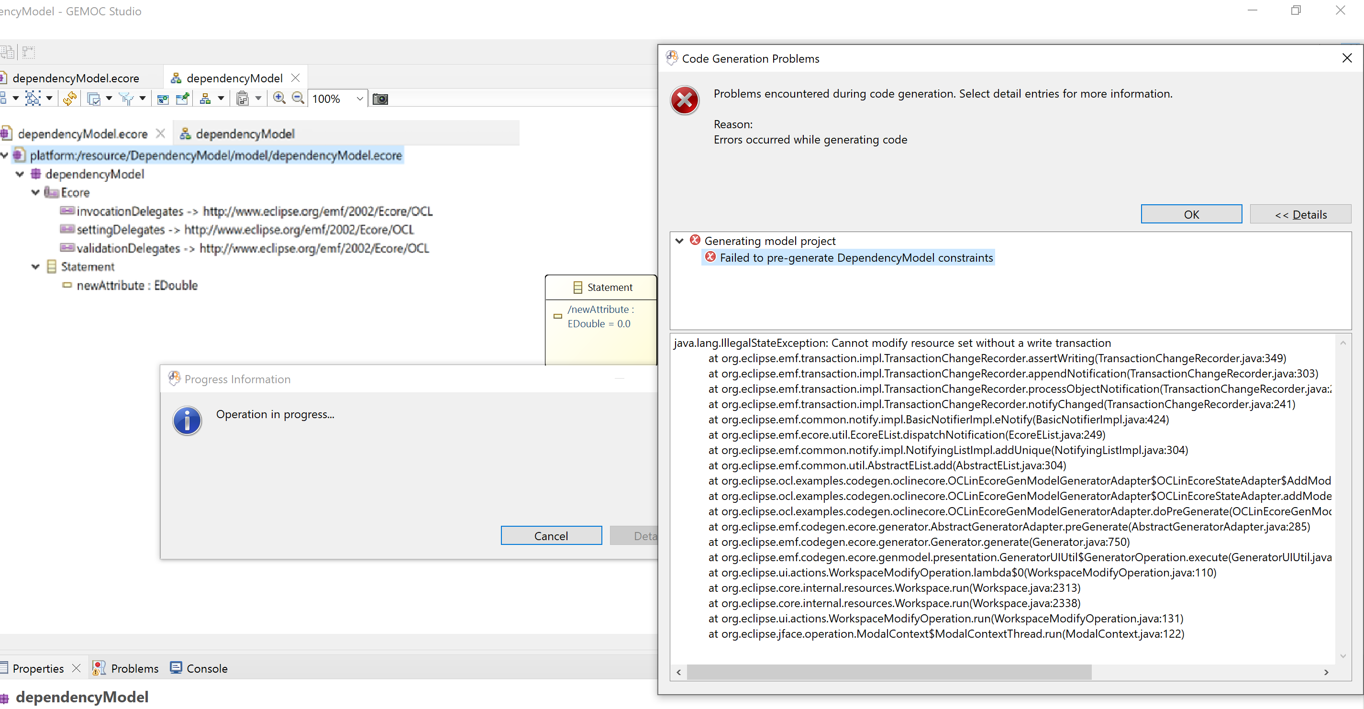Click the red error icon in the Code Generation Problems dialog
Image resolution: width=1364 pixels, height=709 pixels.
(x=685, y=100)
